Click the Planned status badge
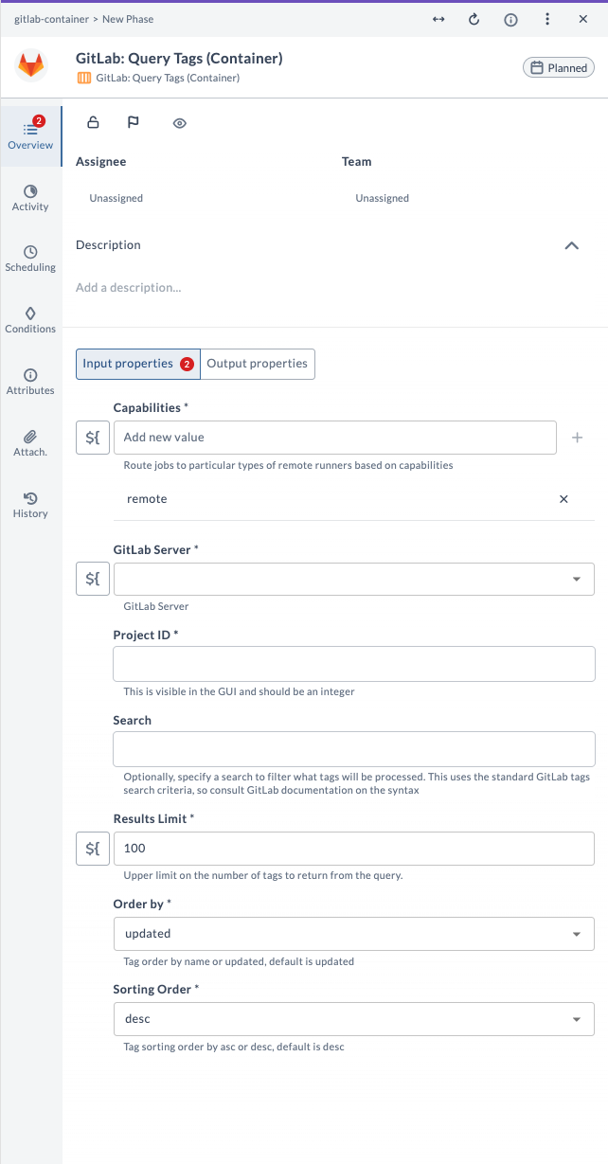Image resolution: width=608 pixels, height=1164 pixels. point(559,67)
